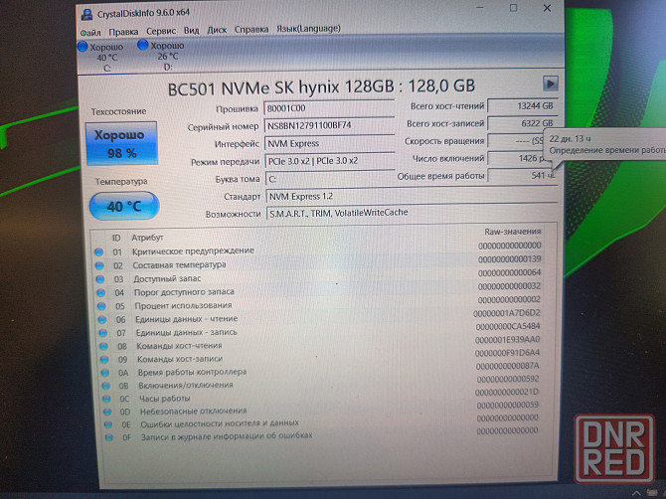The width and height of the screenshot is (666, 499).
Task: Click status icon for 07 Единицы данных - запись
Action: pyautogui.click(x=102, y=333)
